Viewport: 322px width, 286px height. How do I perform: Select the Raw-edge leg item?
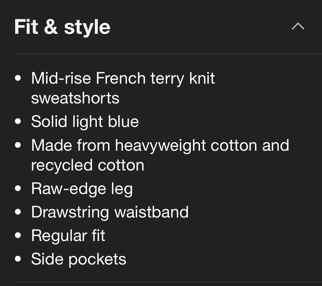coord(82,189)
